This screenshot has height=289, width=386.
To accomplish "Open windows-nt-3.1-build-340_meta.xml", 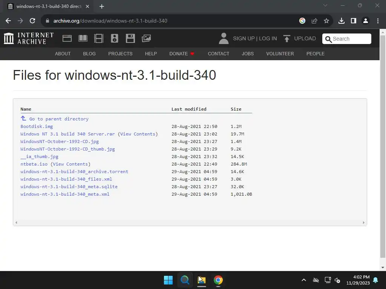I will click(x=65, y=194).
